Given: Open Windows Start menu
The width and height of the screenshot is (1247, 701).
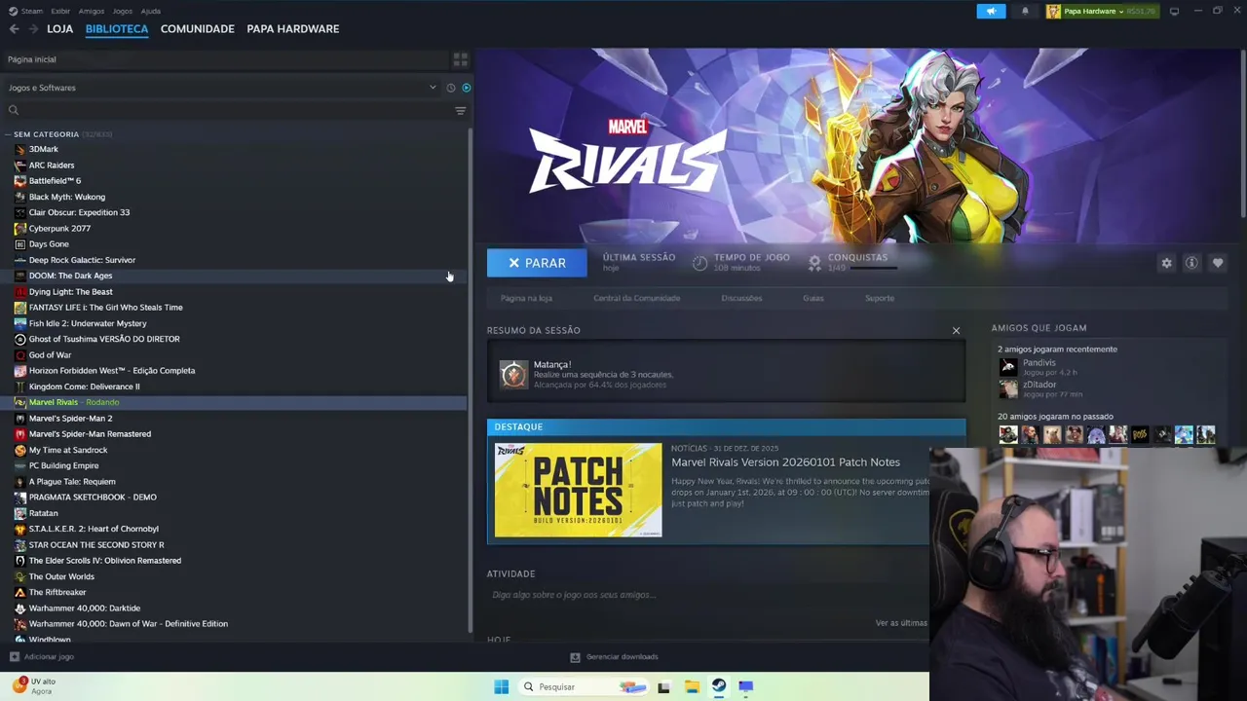Looking at the screenshot, I should [x=501, y=686].
